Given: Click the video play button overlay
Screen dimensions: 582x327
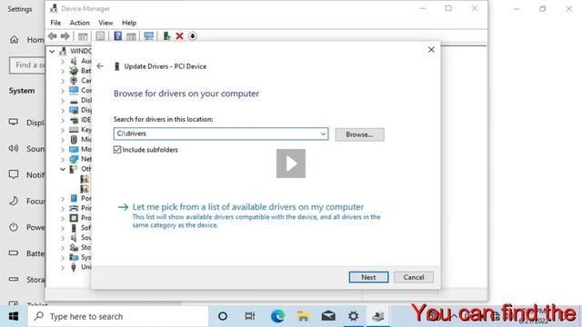Looking at the screenshot, I should (291, 163).
